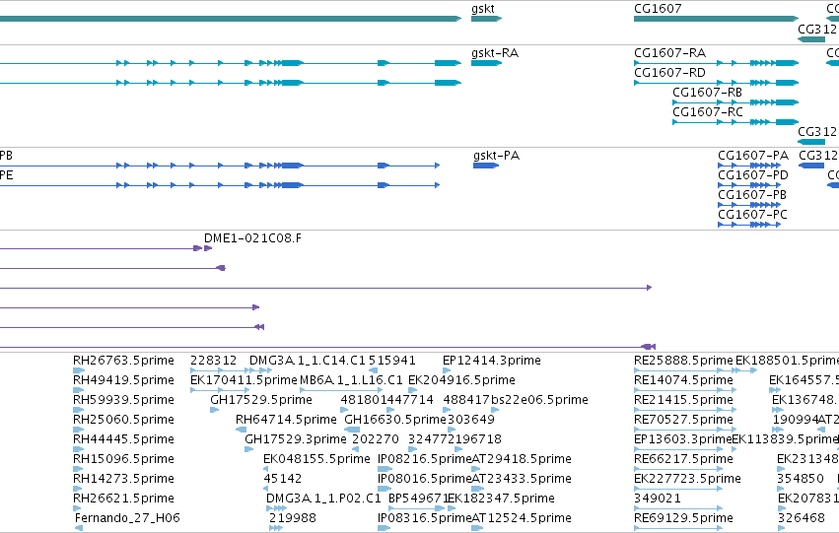Select feature DMG3A.1_1.C14.C1
This screenshot has width=839, height=533.
(x=308, y=361)
